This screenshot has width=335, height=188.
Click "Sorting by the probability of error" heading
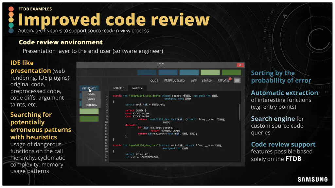[x=281, y=76]
